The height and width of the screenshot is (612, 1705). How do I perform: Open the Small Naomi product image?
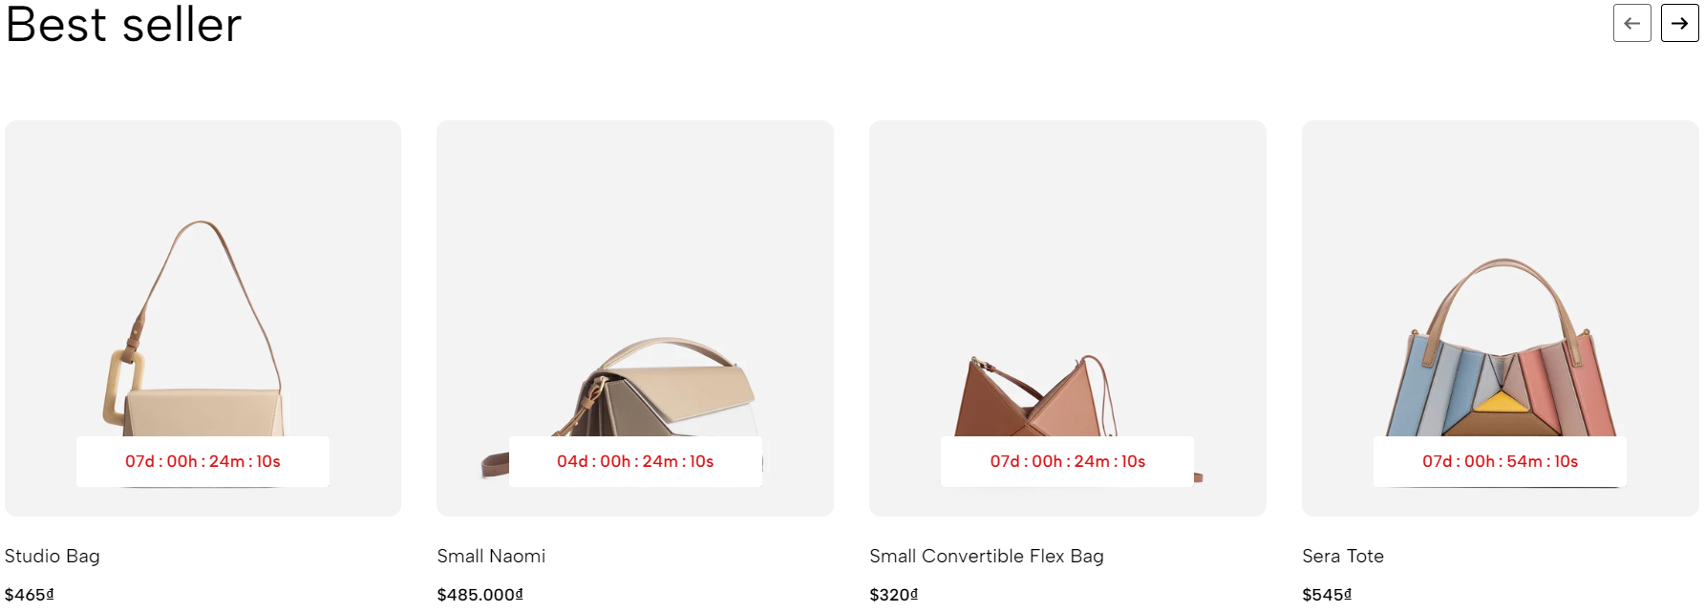point(635,318)
